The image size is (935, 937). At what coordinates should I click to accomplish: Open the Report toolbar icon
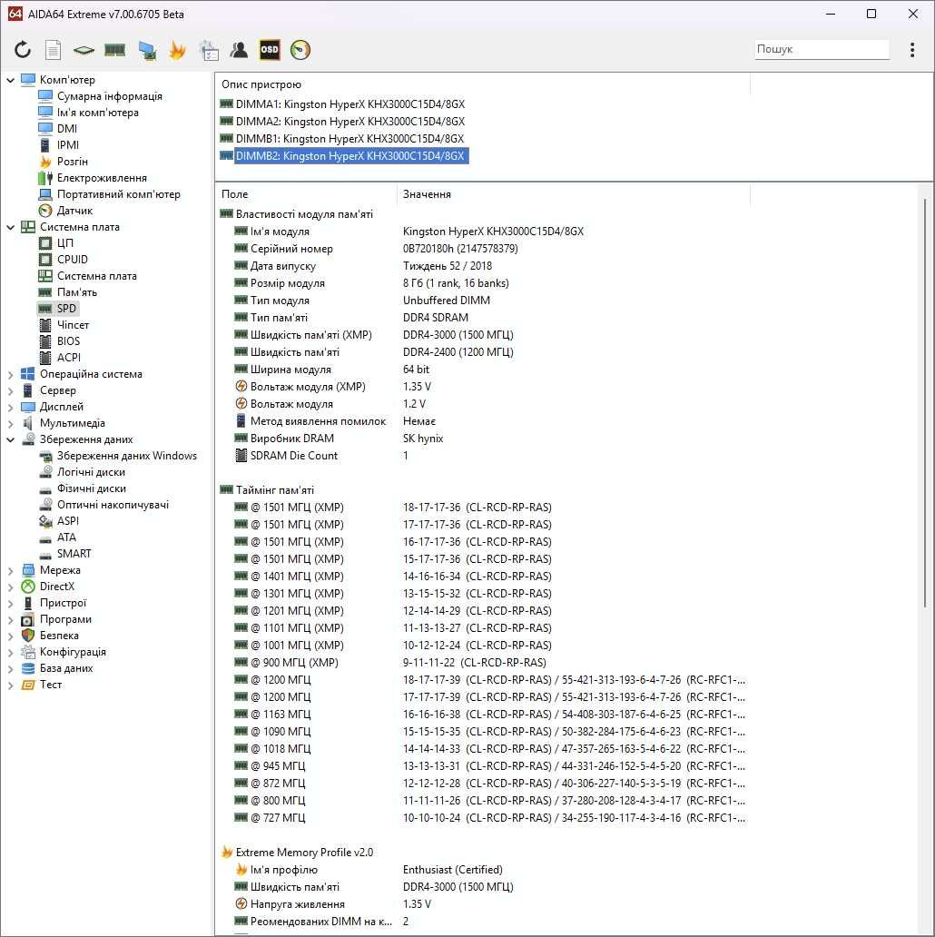pyautogui.click(x=54, y=50)
